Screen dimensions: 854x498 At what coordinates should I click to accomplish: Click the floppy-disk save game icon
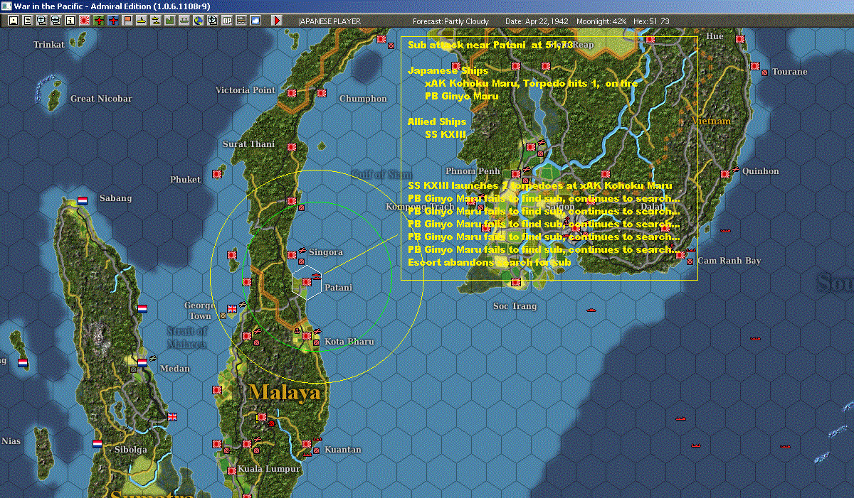[x=13, y=21]
